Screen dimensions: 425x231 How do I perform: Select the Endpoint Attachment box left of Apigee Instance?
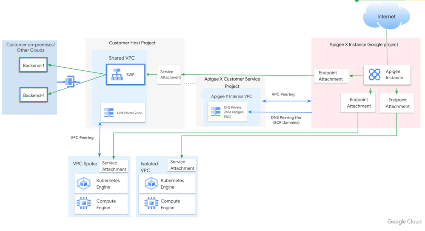coord(331,76)
